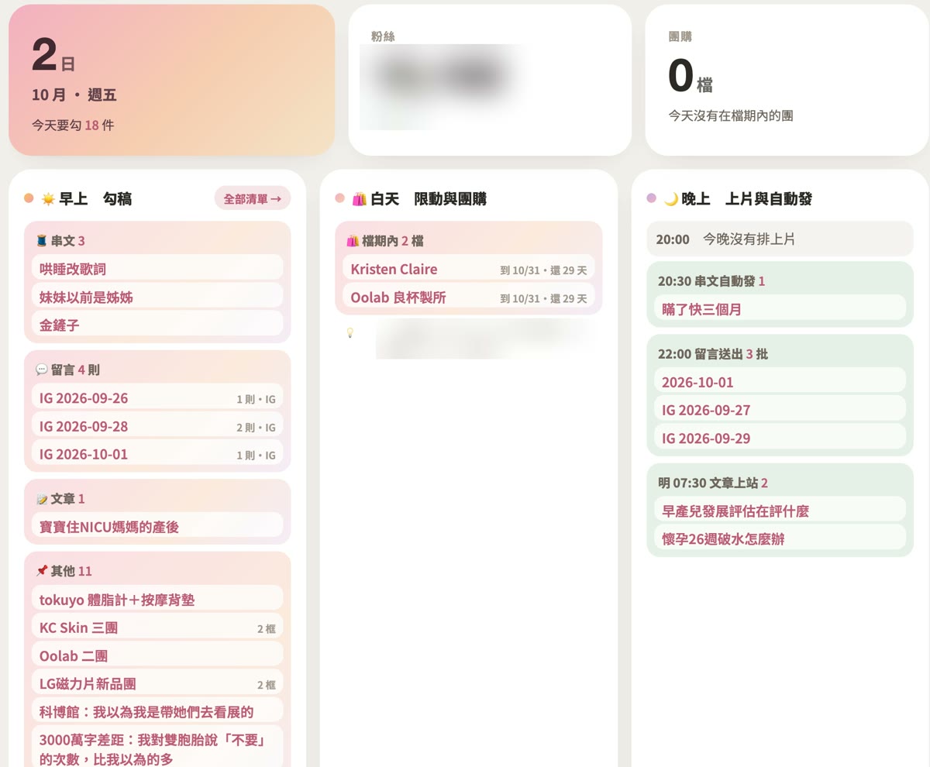Click the 20:30 串文自動發 header

(x=711, y=281)
